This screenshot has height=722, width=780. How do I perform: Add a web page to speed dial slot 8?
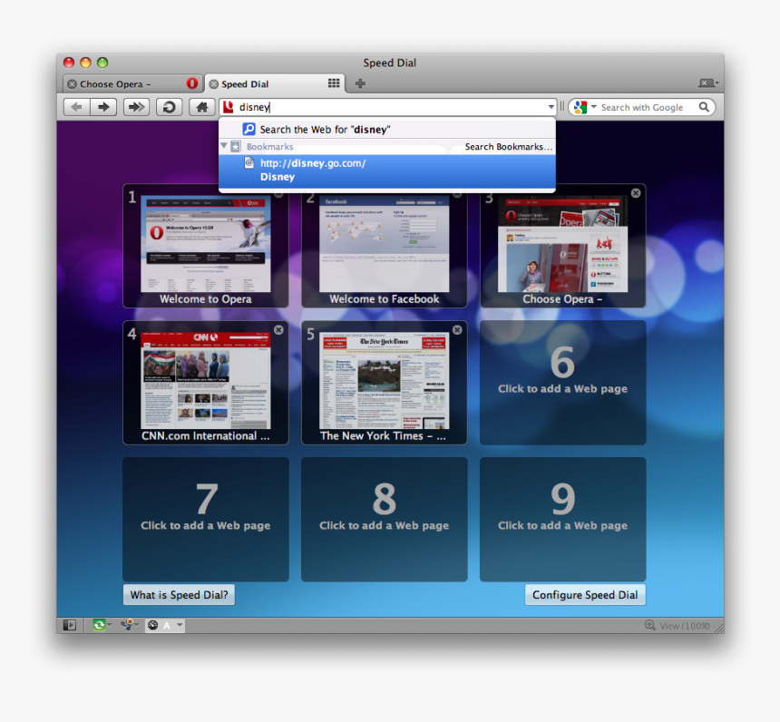point(384,520)
